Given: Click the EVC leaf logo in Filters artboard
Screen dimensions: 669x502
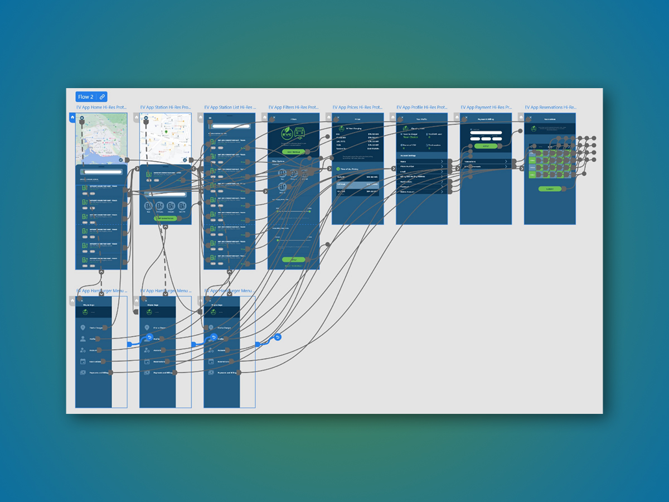Looking at the screenshot, I should click(287, 134).
